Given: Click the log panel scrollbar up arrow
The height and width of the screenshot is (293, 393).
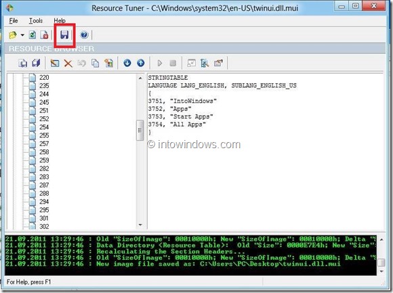Looking at the screenshot, I should point(381,240).
